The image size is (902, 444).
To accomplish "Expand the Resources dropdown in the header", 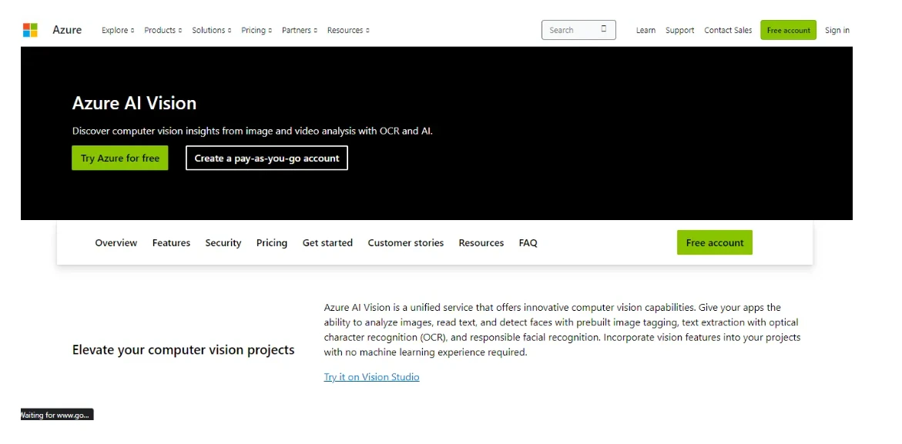I will 345,31.
